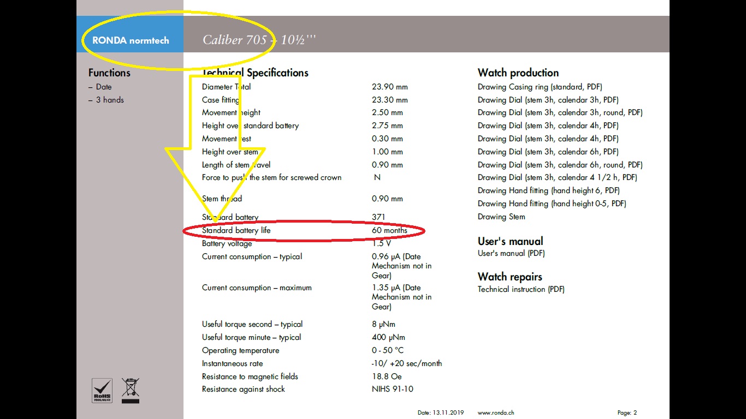Click the 0.96 µA consumption value

[401, 266]
